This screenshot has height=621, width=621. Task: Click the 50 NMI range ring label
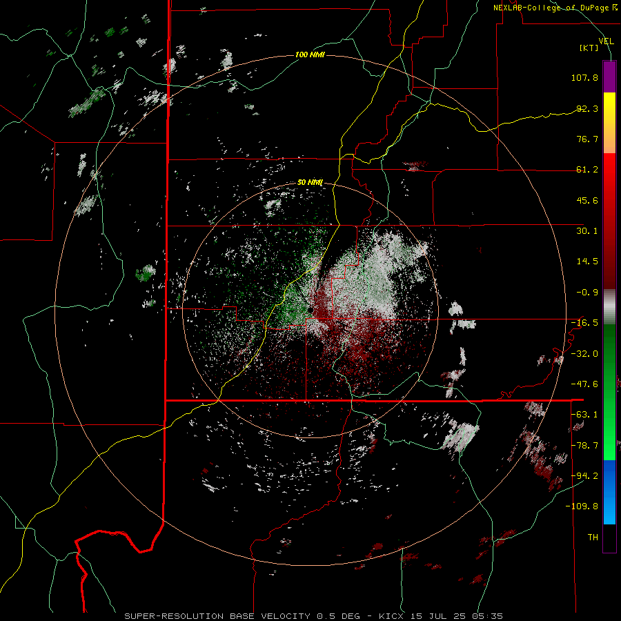click(310, 183)
